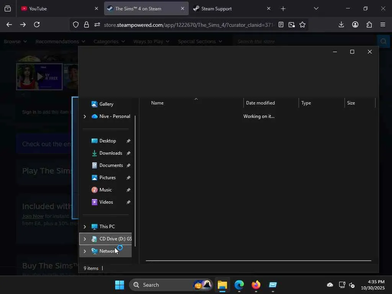Viewport: 392px width, 294px height.
Task: Open Steam Special Sections dropdown
Action: coord(200,41)
